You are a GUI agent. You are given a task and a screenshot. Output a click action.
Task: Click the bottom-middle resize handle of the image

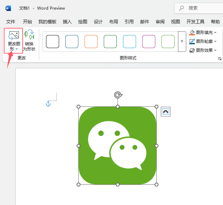118,184
